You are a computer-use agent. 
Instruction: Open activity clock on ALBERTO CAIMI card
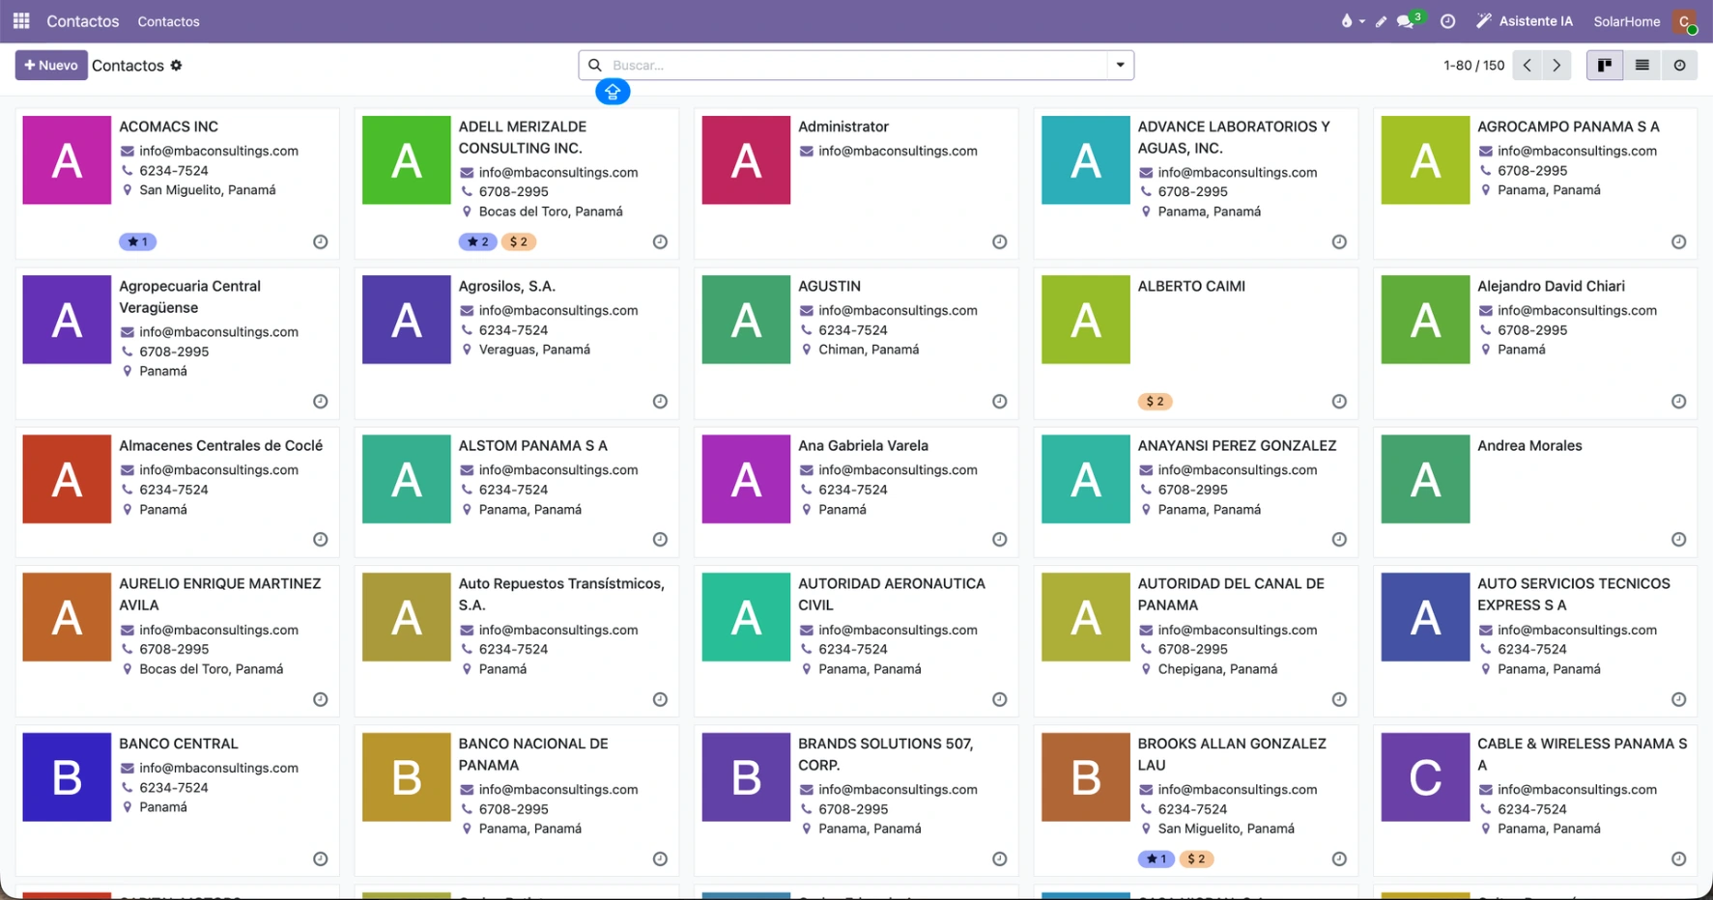1339,402
